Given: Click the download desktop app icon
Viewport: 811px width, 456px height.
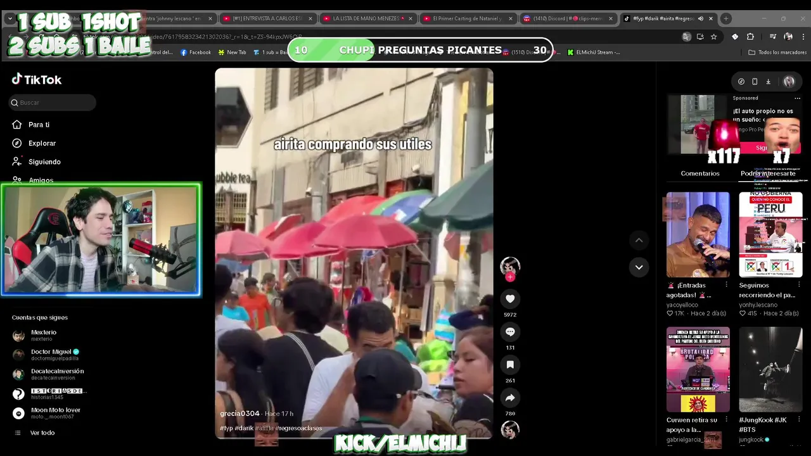Looking at the screenshot, I should pyautogui.click(x=768, y=81).
